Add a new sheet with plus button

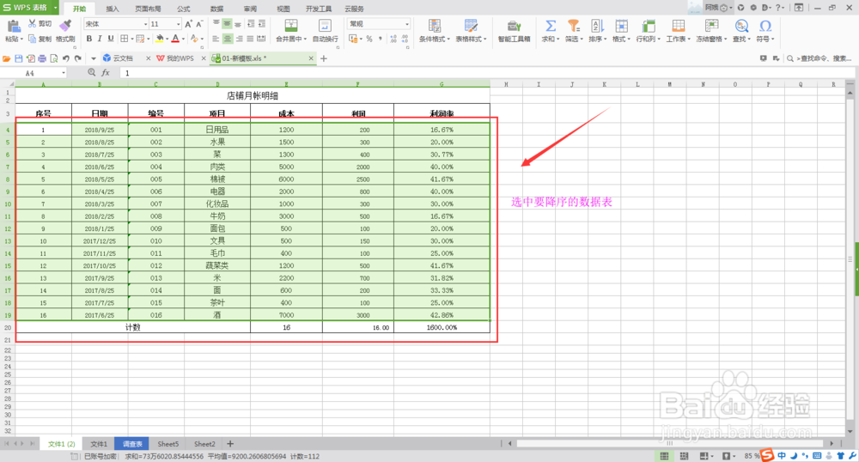230,444
